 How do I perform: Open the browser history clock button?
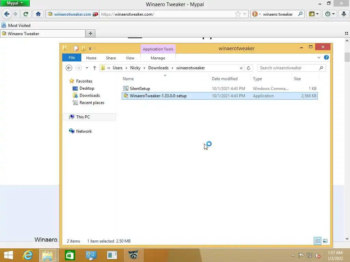[330, 14]
